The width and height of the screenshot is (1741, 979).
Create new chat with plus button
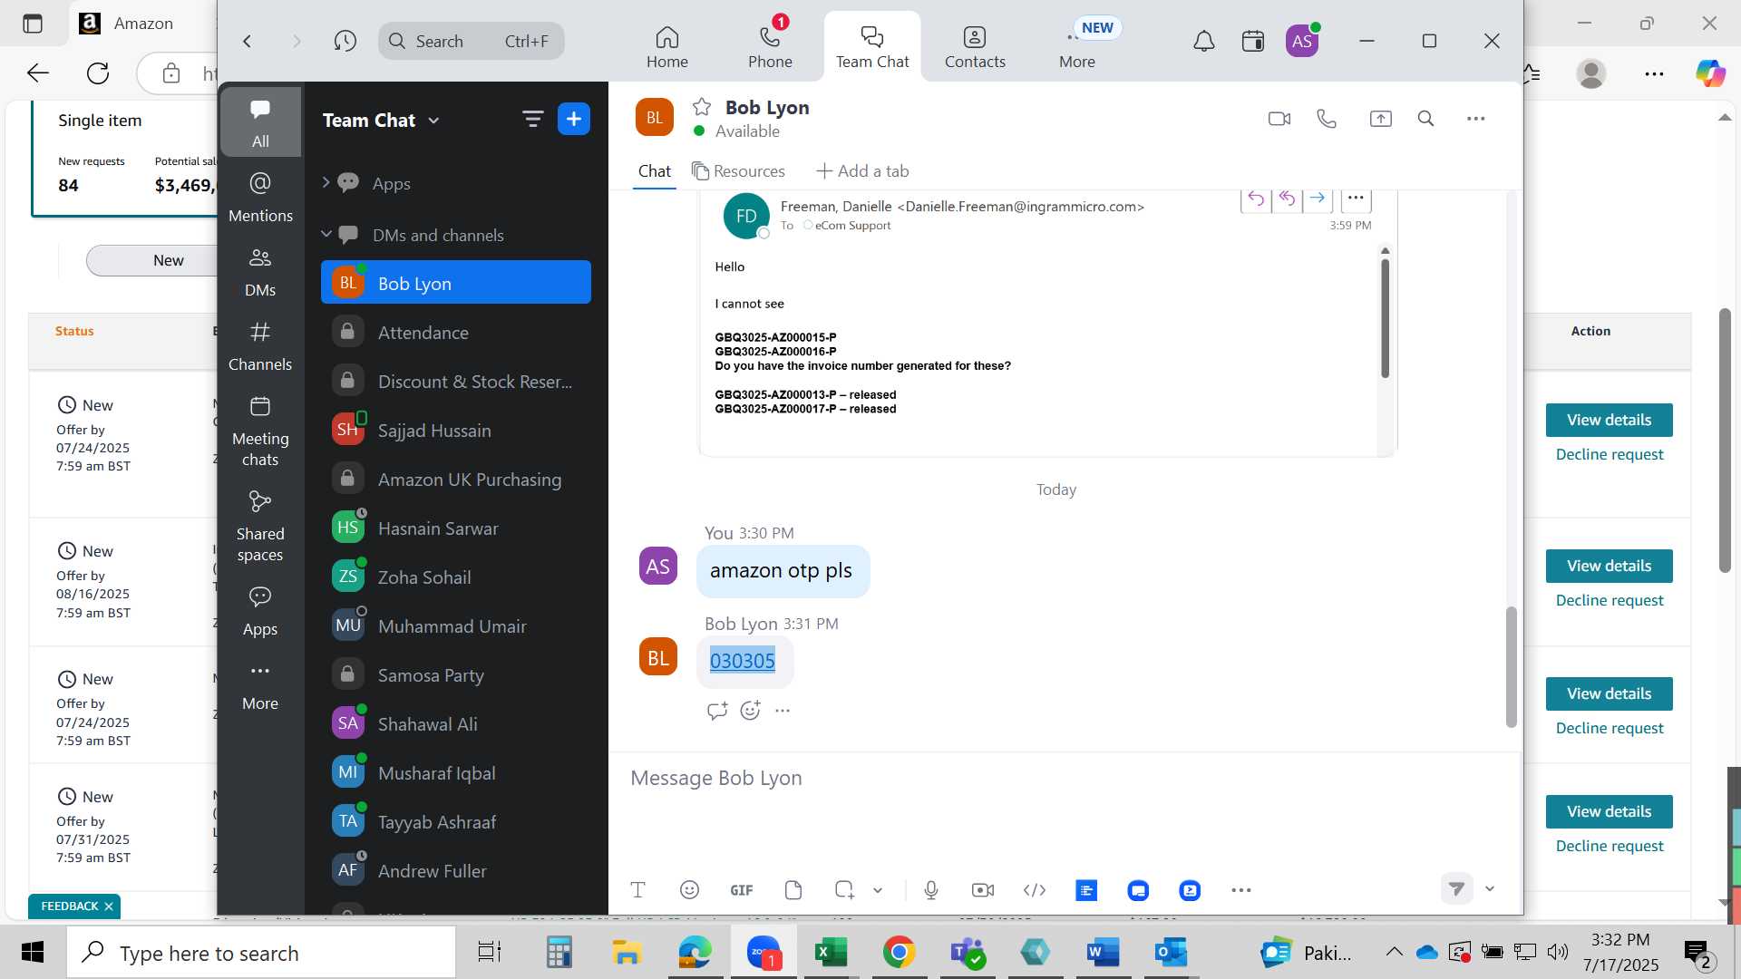click(x=574, y=119)
